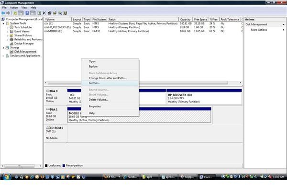
Task: Choose Help from the context menu
Action: [x=110, y=113]
